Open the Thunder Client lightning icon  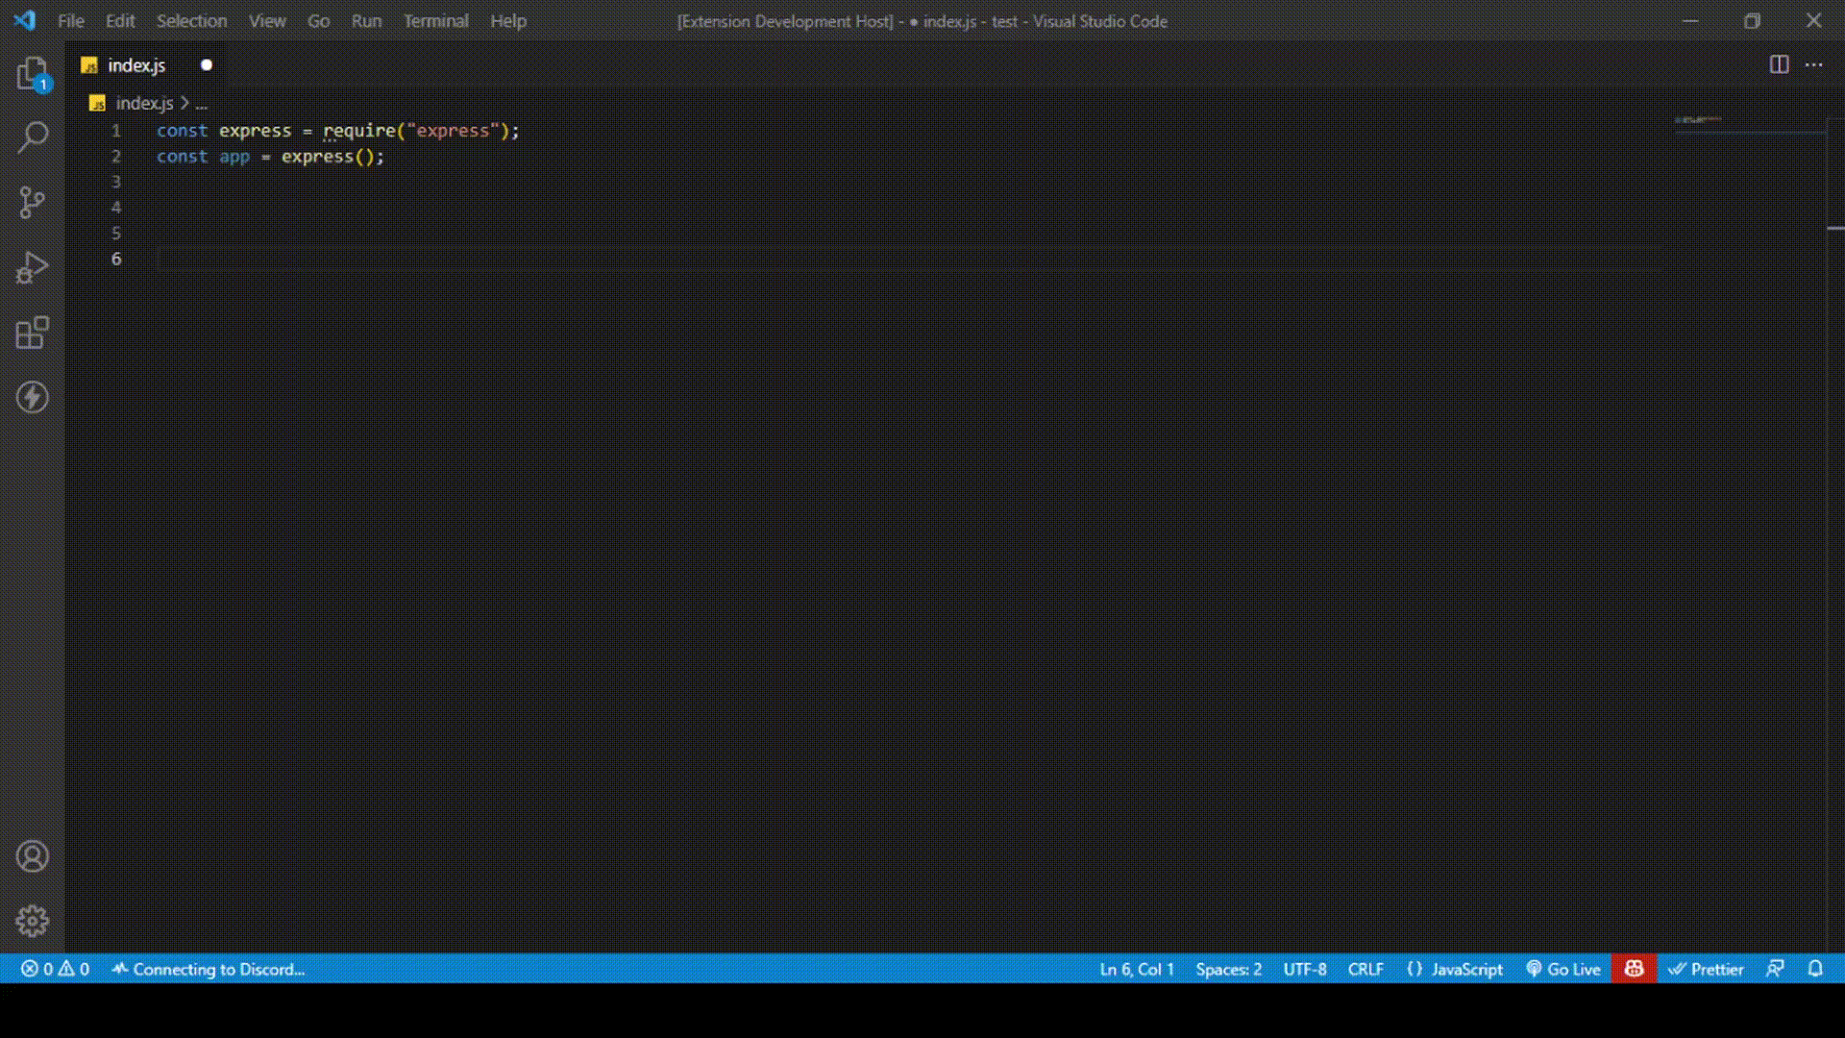coord(32,397)
